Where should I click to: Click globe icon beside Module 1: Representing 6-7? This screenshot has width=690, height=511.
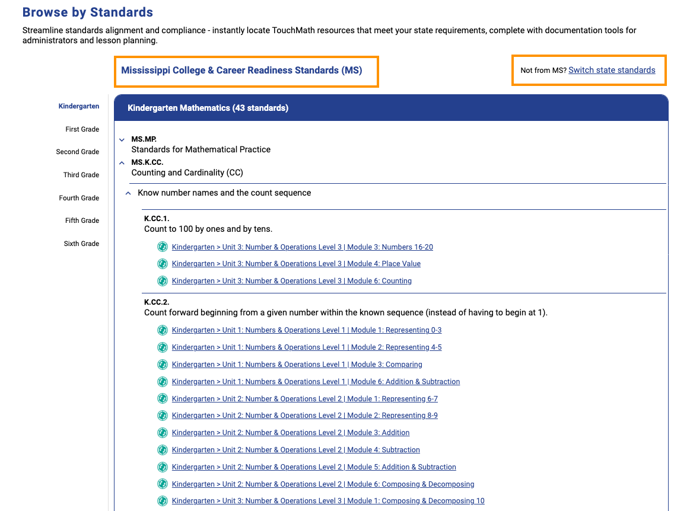click(163, 399)
